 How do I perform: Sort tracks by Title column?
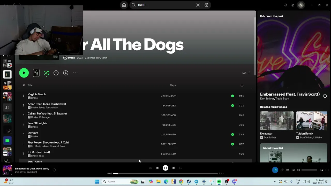30,85
